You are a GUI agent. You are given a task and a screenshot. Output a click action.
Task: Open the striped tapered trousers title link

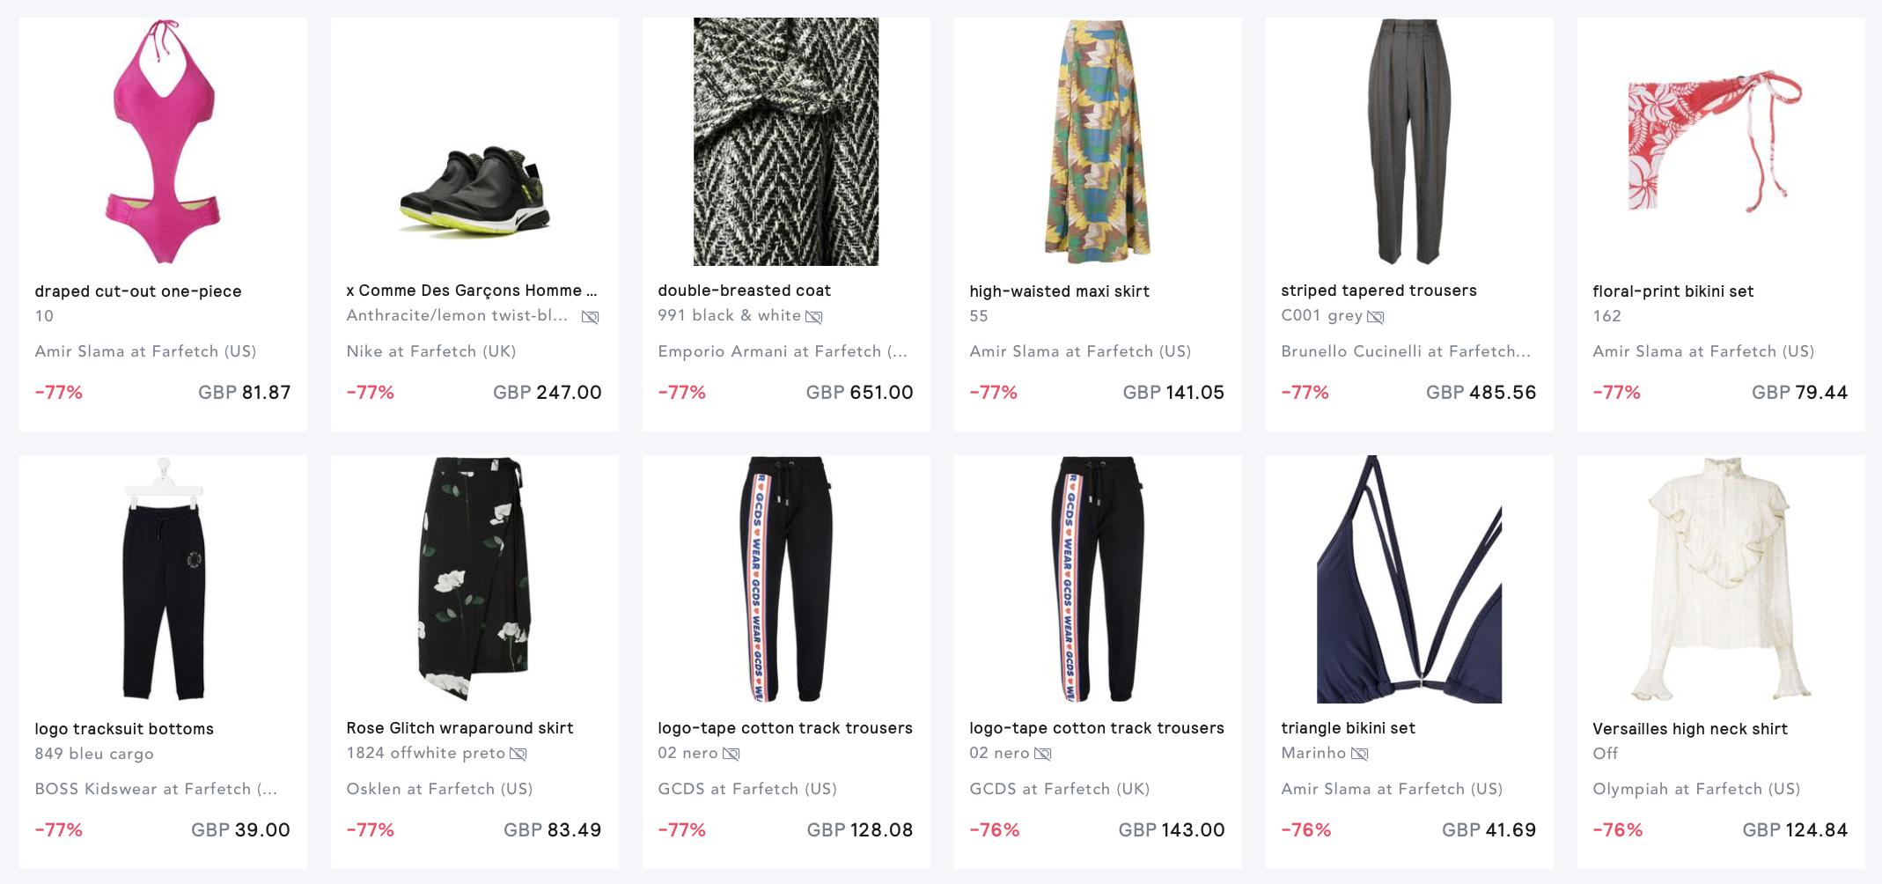coord(1378,291)
